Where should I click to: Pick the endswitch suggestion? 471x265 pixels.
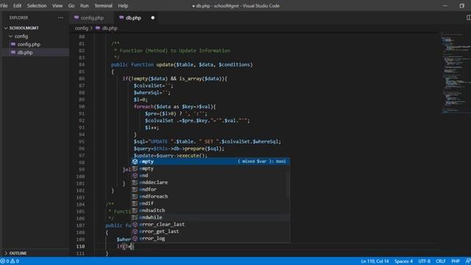pos(210,211)
